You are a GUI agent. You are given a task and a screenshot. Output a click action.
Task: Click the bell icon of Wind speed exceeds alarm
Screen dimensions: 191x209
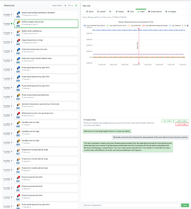(x=18, y=114)
